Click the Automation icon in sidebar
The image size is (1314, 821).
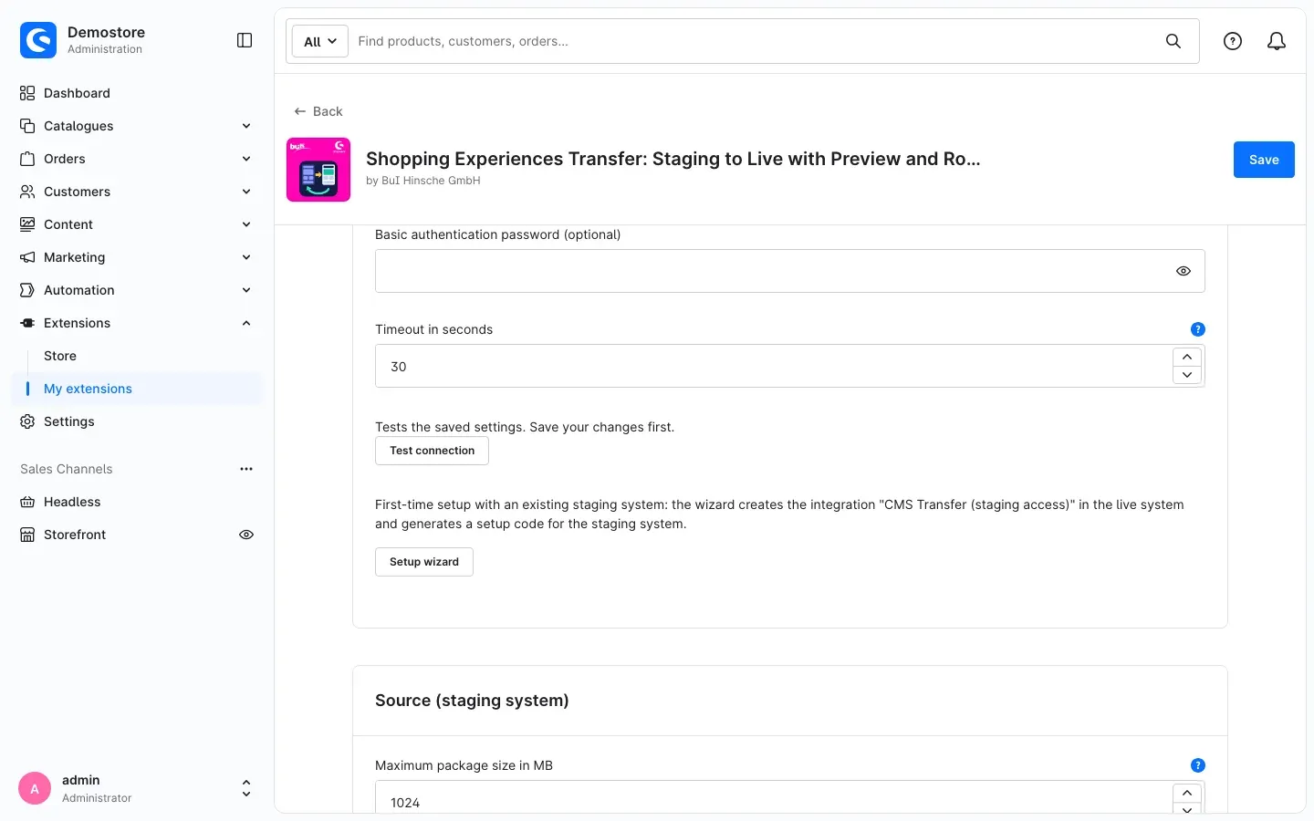(27, 290)
